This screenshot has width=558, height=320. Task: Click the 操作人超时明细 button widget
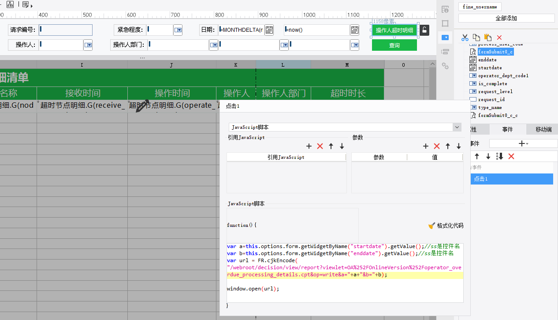[394, 30]
